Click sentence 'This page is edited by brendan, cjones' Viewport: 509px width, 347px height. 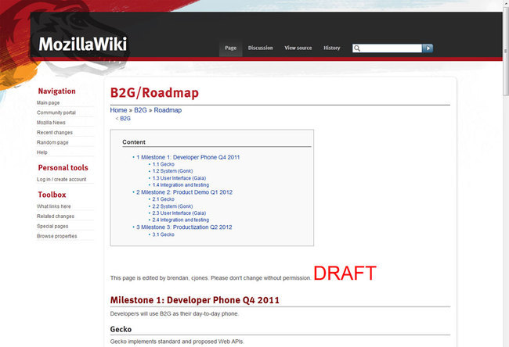[159, 278]
